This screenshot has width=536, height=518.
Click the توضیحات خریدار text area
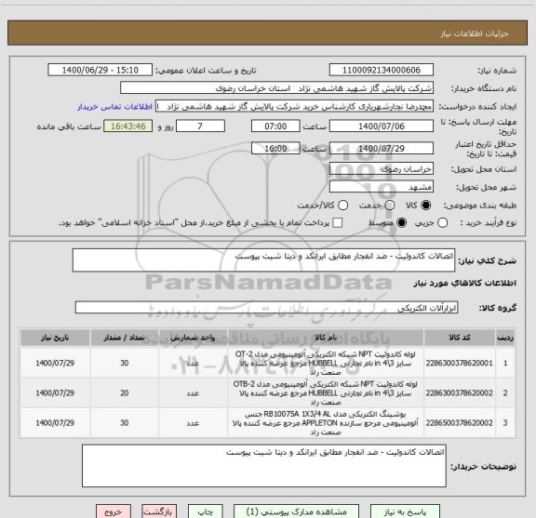pos(264,466)
